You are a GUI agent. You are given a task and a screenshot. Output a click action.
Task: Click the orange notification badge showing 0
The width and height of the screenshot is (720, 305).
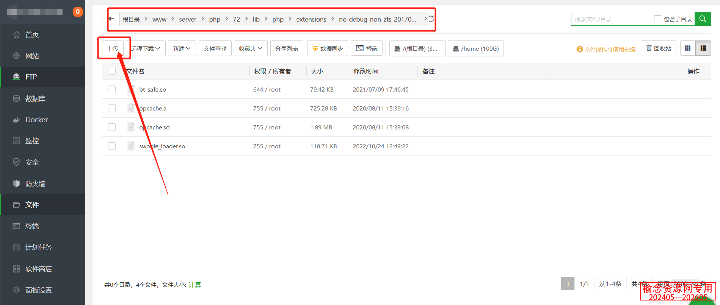[78, 12]
